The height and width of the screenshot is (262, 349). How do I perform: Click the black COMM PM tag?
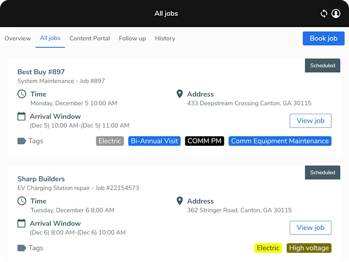pos(204,141)
